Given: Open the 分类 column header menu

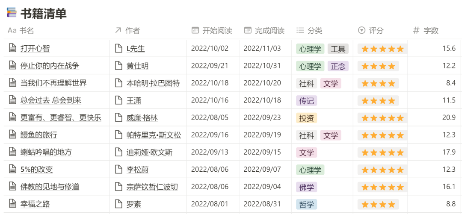Looking at the screenshot, I should tap(309, 30).
